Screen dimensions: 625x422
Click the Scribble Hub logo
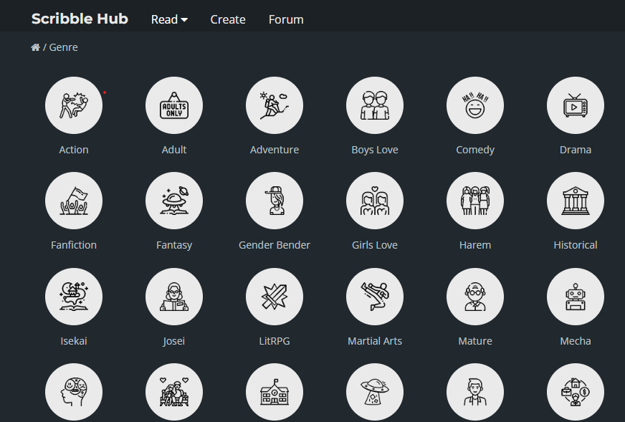(x=80, y=19)
